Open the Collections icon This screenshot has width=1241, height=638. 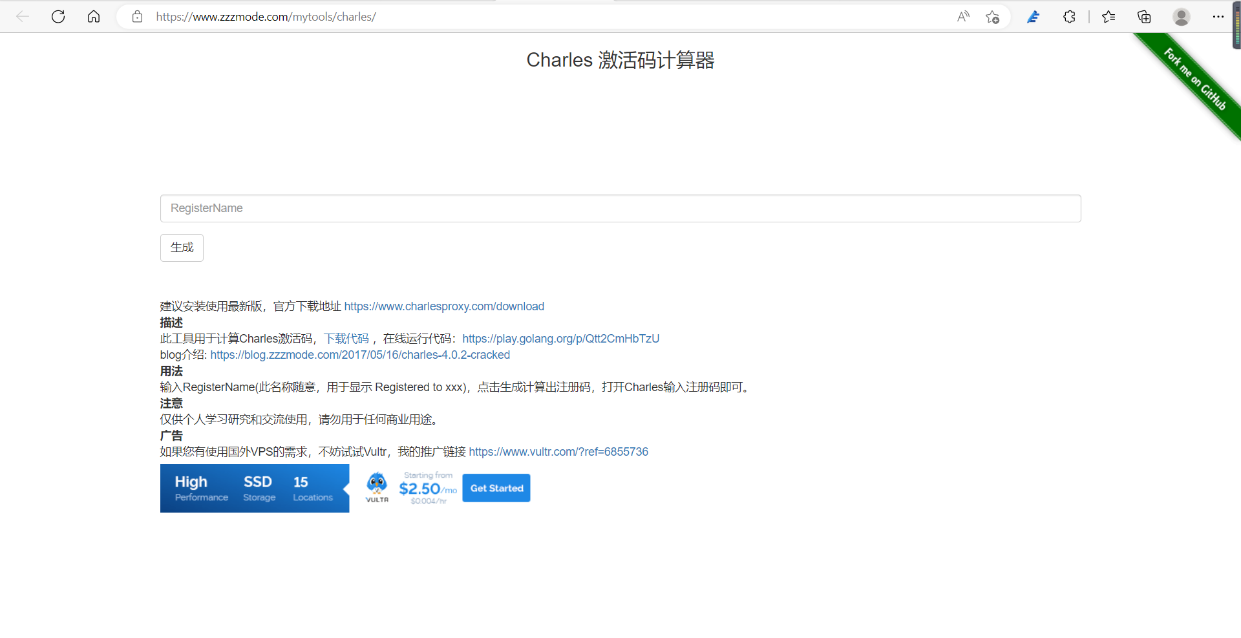tap(1144, 17)
